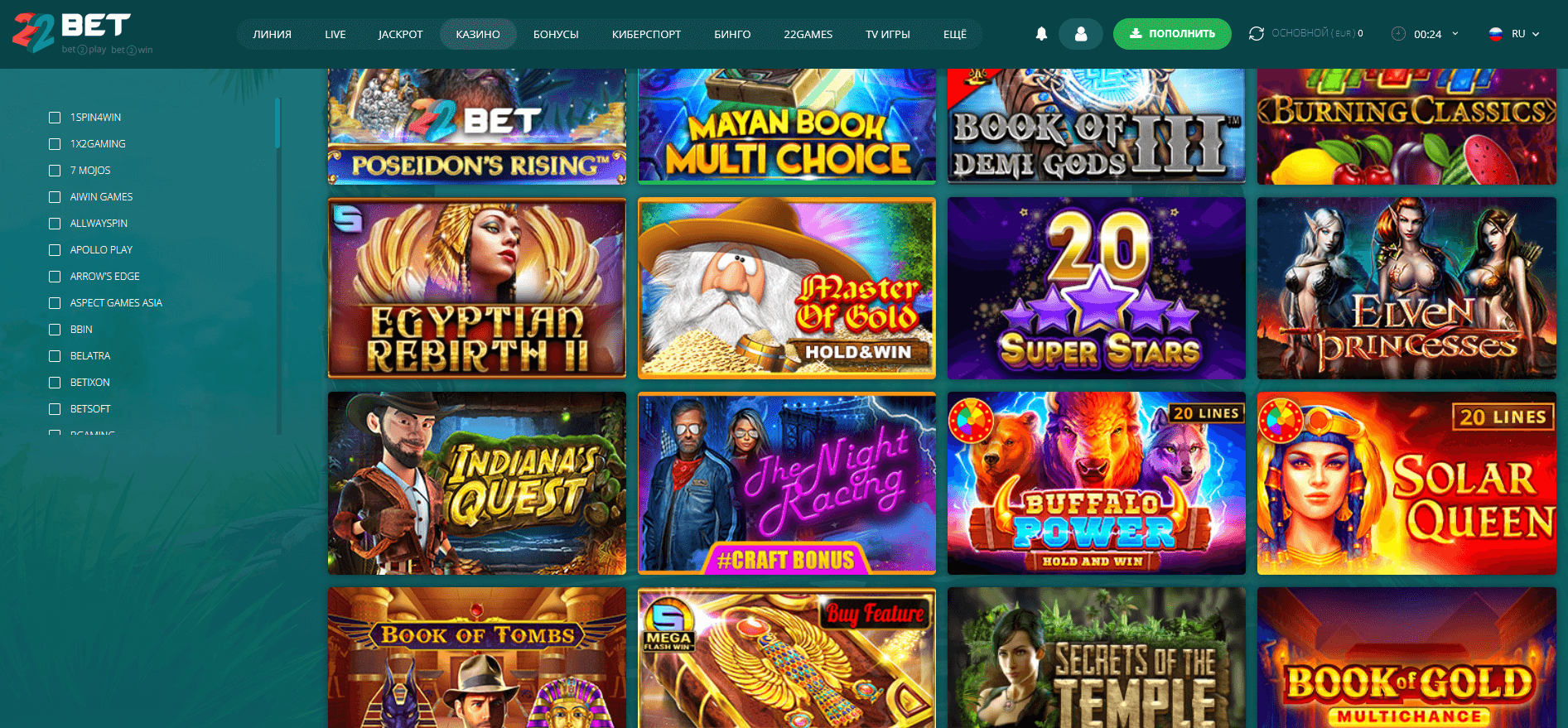Open the КИБЕРСПОРТ menu item
The image size is (1568, 728).
pyautogui.click(x=646, y=34)
